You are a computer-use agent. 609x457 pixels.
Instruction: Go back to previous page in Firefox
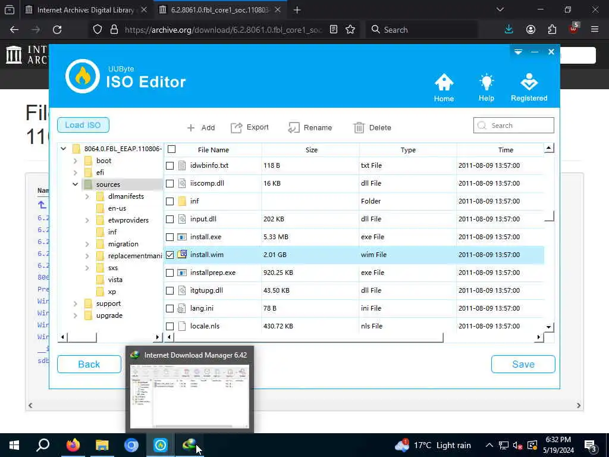point(14,30)
